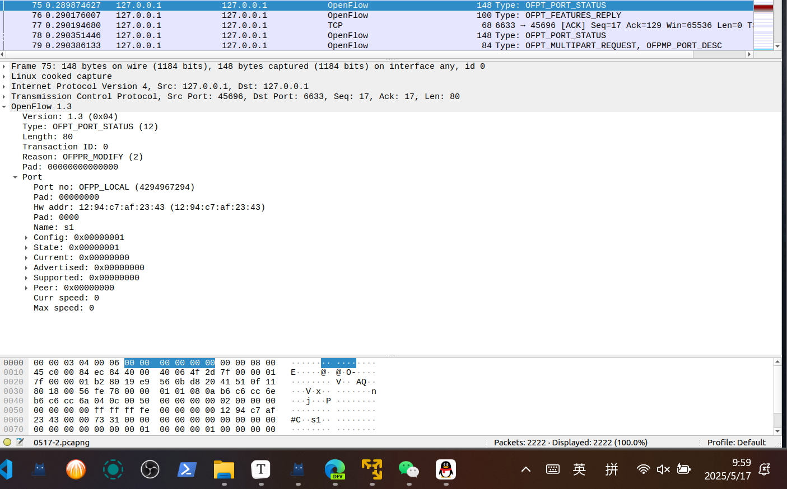
Task: Open OBS Studio from the taskbar
Action: coord(150,469)
